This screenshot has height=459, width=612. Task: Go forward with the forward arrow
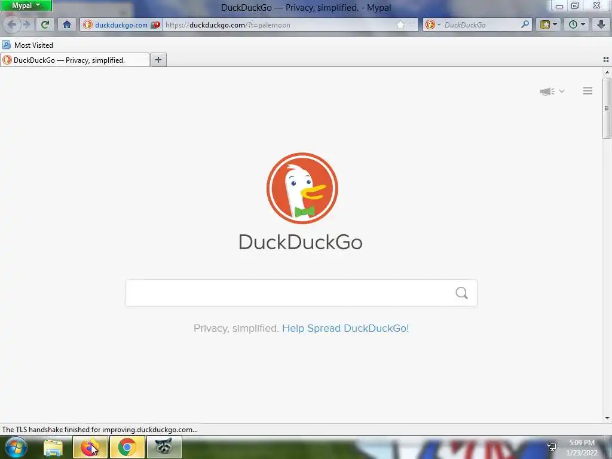(26, 25)
